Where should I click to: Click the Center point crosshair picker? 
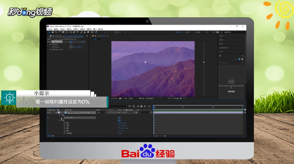pos(71,47)
